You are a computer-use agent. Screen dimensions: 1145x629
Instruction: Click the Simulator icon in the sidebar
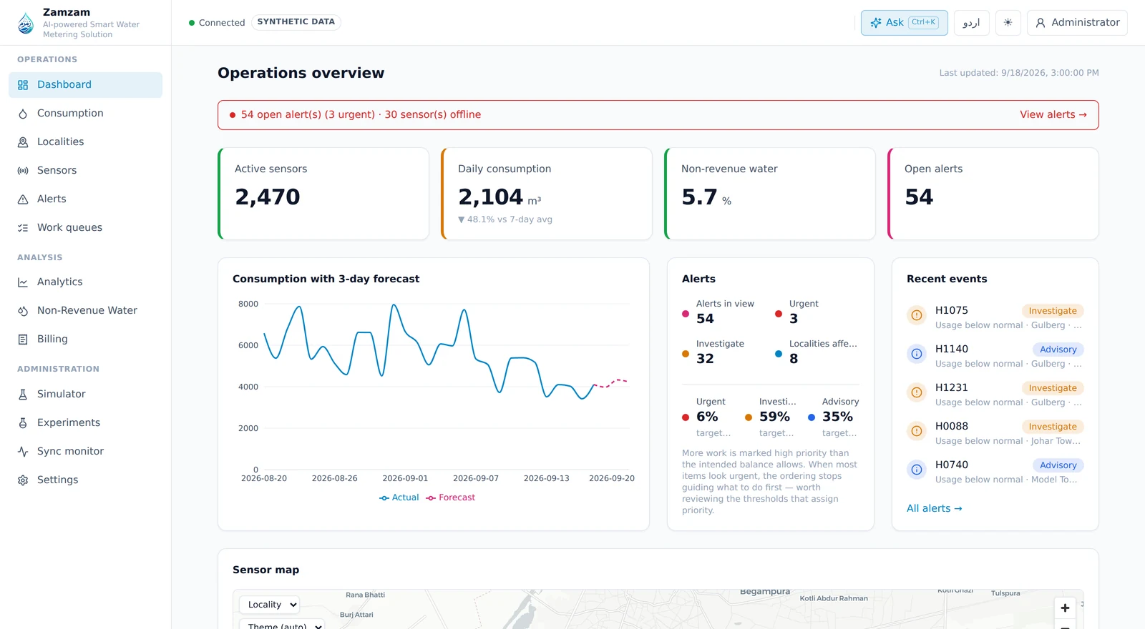[23, 395]
